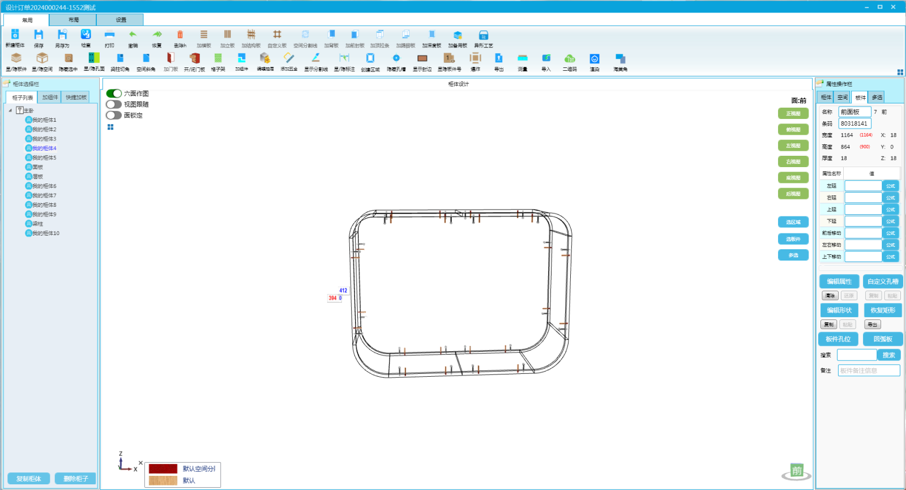Screen dimensions: 906x490
Task: Click the 删除 trash icon
Action: [180, 35]
